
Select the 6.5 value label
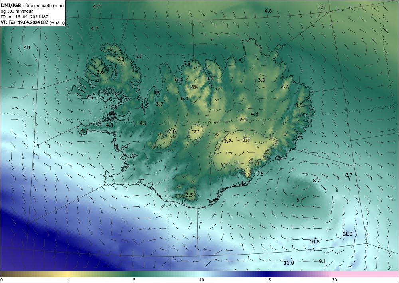point(144,106)
